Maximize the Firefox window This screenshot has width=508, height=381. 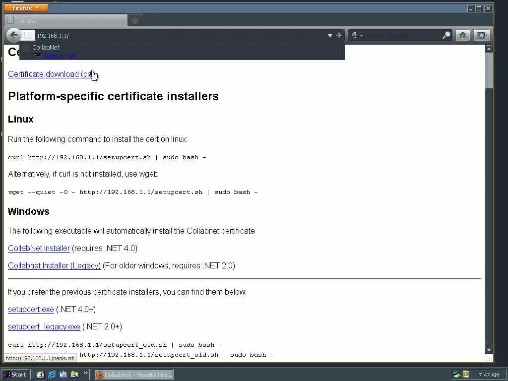(x=479, y=8)
